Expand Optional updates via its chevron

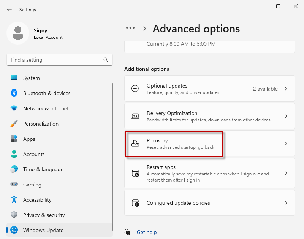(286, 89)
